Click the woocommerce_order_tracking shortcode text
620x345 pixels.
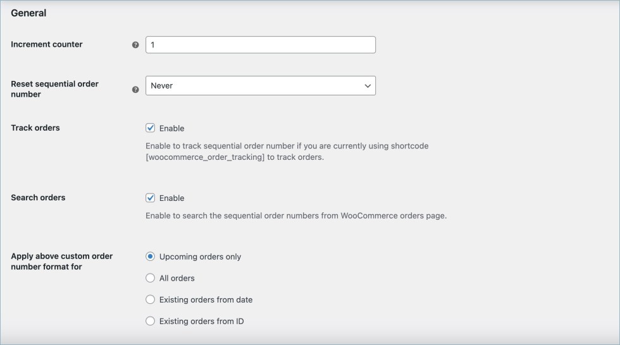coord(205,157)
